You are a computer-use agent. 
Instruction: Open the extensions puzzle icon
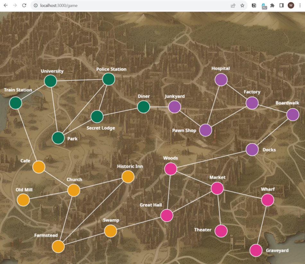pyautogui.click(x=273, y=5)
